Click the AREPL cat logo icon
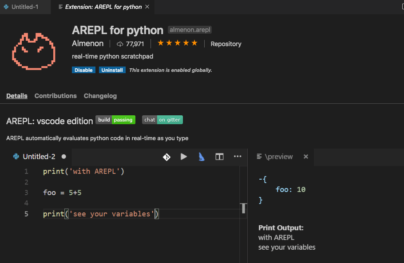 click(x=33, y=51)
